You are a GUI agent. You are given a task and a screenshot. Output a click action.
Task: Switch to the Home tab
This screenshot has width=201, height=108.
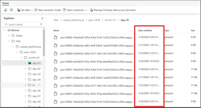coord(6,3)
